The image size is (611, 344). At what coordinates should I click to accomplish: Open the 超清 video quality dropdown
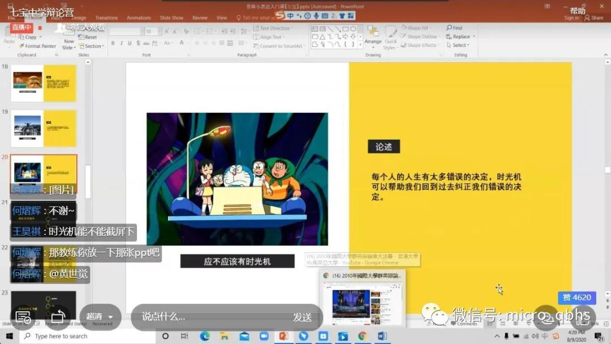[100, 317]
